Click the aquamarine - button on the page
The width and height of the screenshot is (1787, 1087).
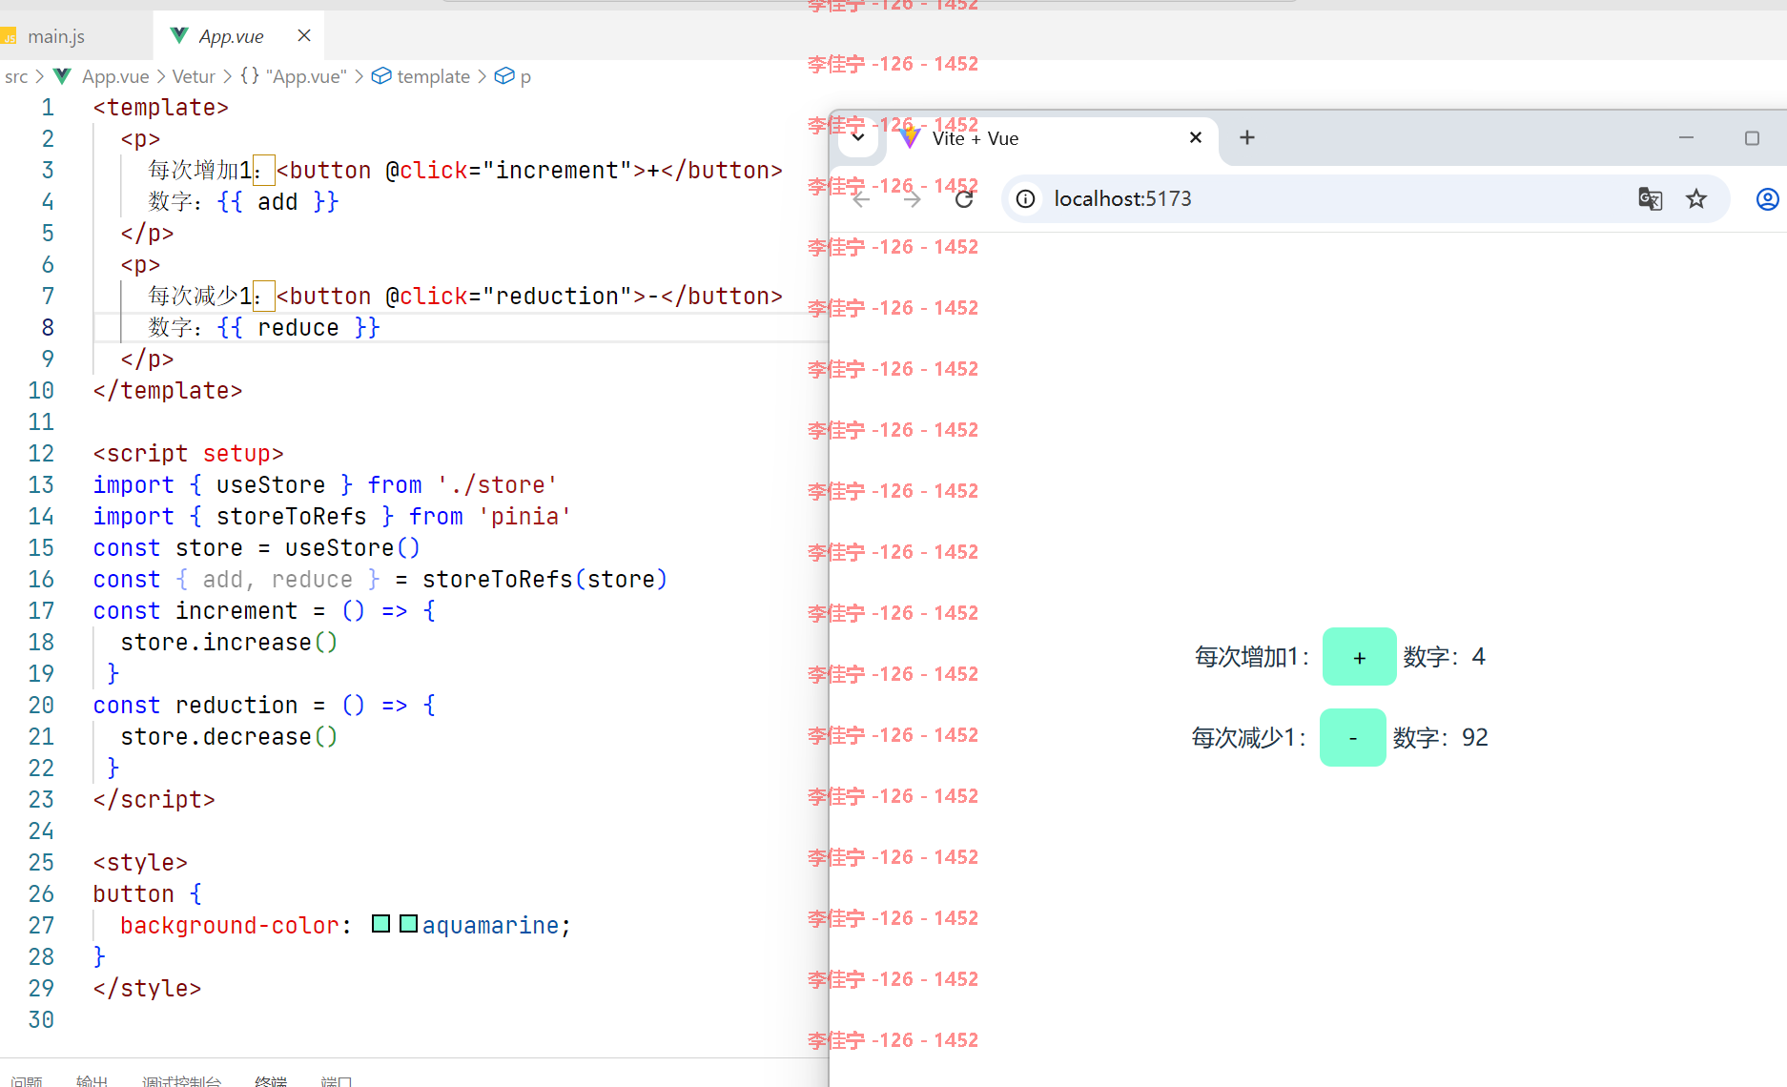(1352, 737)
